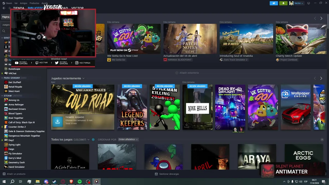
Task: Show next news items with right arrow
Action: (x=321, y=18)
